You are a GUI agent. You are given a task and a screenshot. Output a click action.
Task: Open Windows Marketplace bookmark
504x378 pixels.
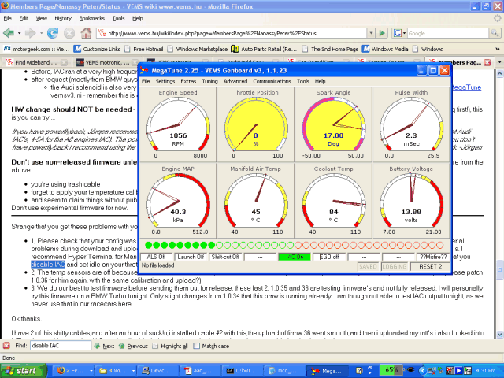pos(198,49)
